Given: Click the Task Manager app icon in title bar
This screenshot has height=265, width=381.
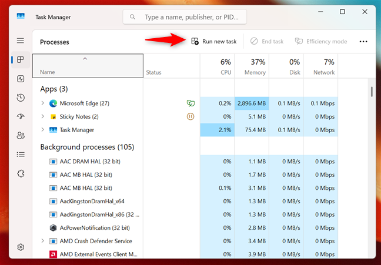Looking at the screenshot, I should click(21, 16).
